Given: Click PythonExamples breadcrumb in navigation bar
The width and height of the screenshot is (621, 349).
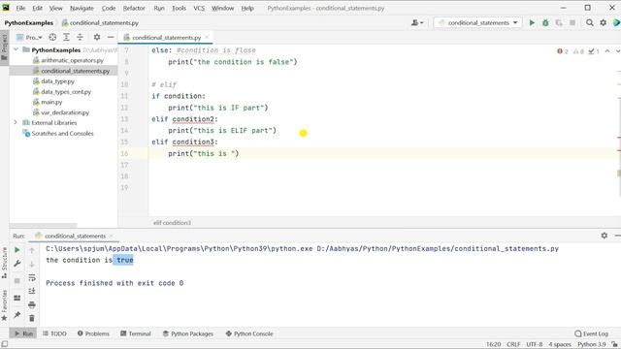Looking at the screenshot, I should 28,23.
